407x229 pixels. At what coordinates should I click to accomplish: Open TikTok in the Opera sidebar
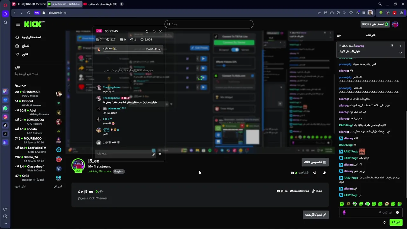coord(5,125)
